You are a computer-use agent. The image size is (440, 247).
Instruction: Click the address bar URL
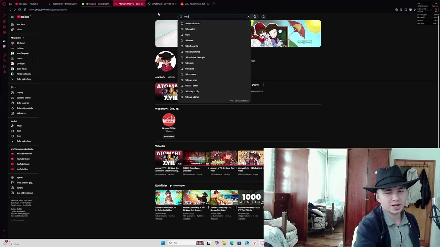click(48, 10)
